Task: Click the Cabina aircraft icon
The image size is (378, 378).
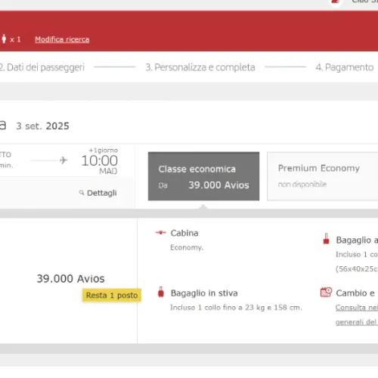Action: (x=161, y=232)
